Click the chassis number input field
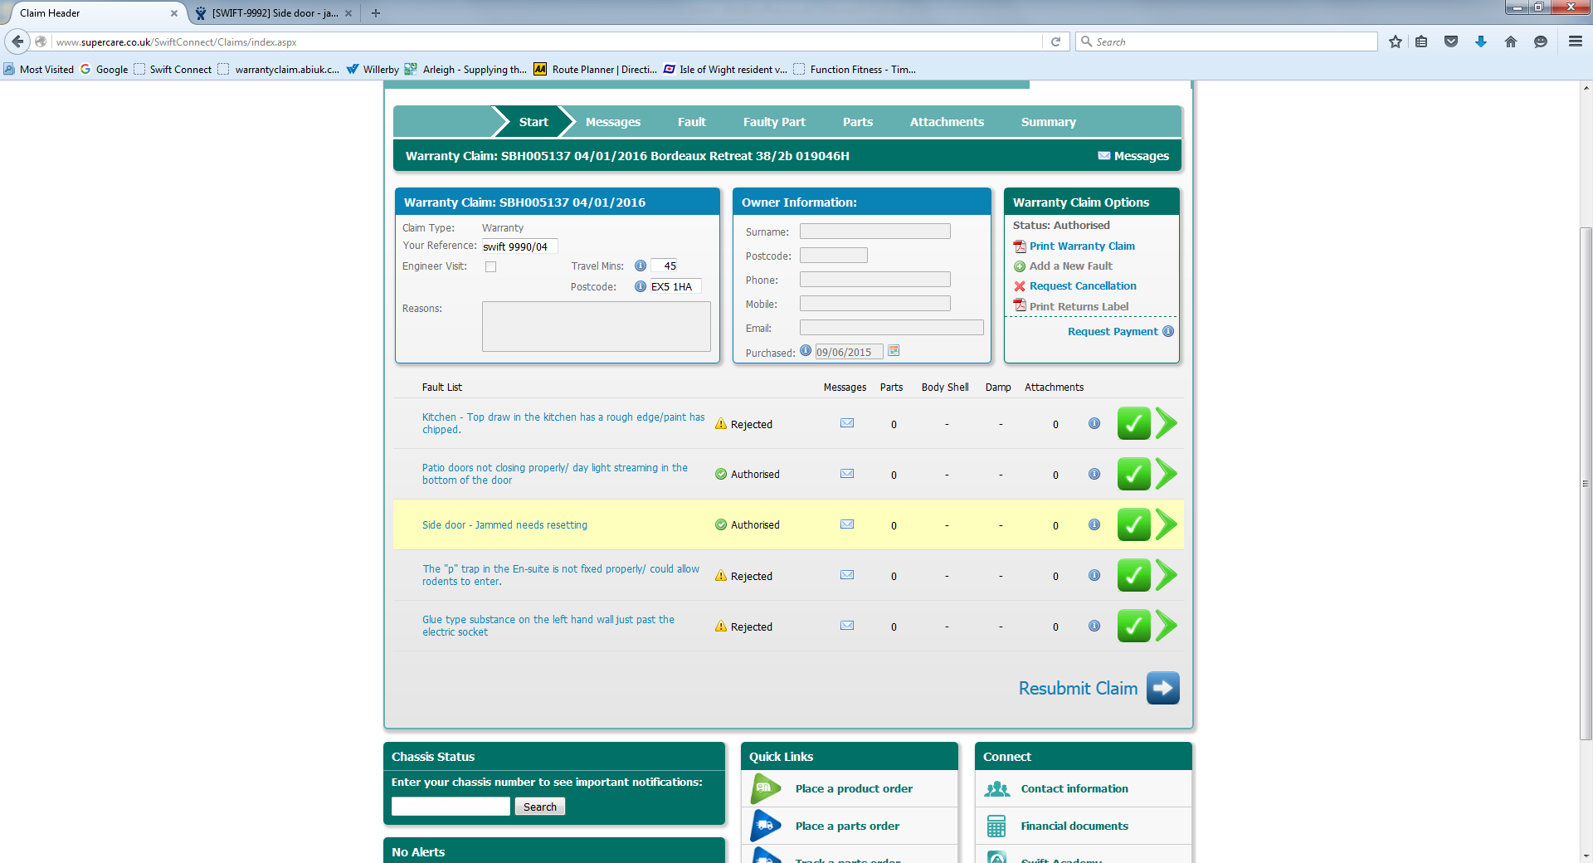 click(x=451, y=807)
